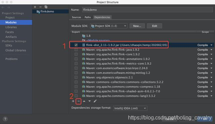215x124 pixels.
Task: Click the copy module icon
Action: point(46,7)
